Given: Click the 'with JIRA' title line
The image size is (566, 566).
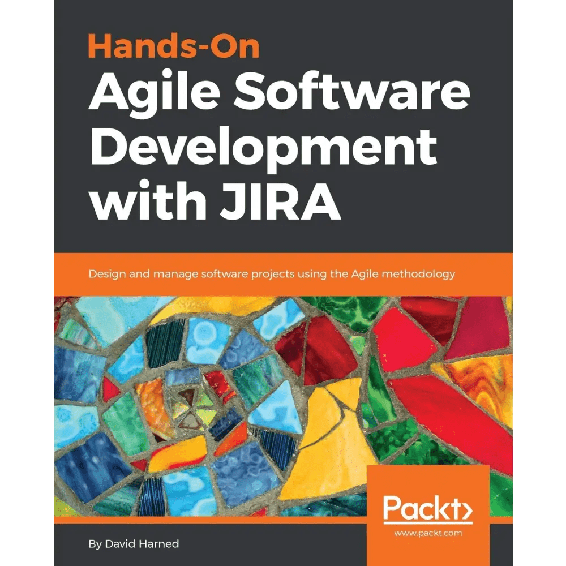Looking at the screenshot, I should click(216, 200).
